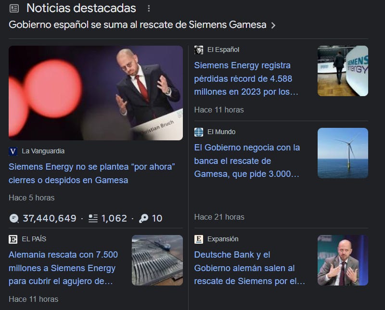
Task: Click the newspaper icon beside Noticias destacadas
Action: point(14,9)
